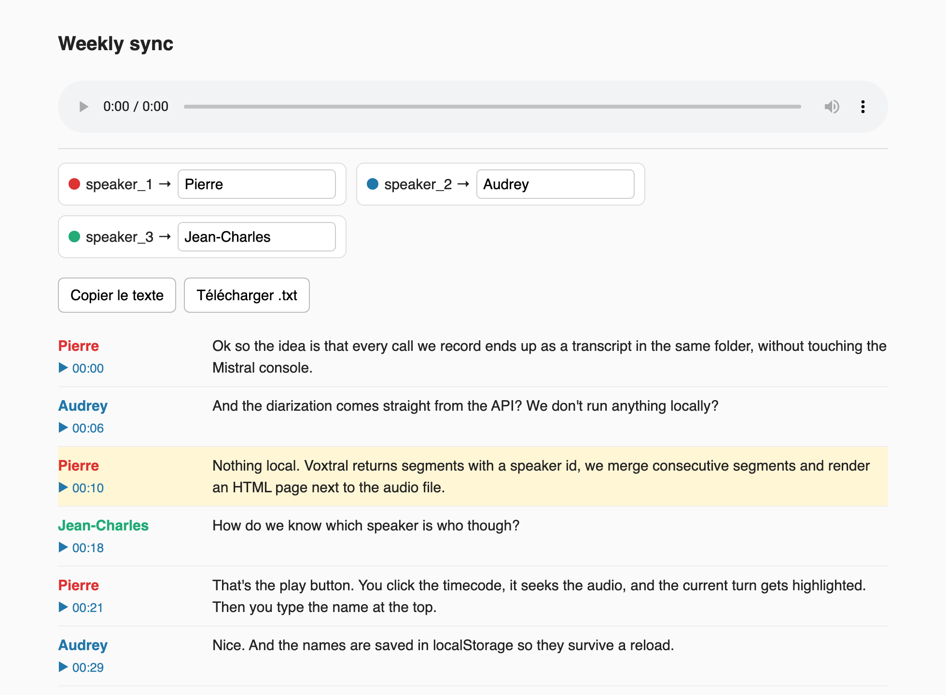Click the audio progress bar

coord(492,107)
